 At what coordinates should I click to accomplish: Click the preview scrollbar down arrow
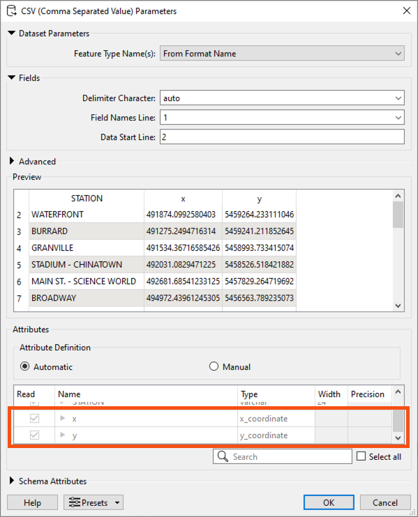pyautogui.click(x=398, y=306)
